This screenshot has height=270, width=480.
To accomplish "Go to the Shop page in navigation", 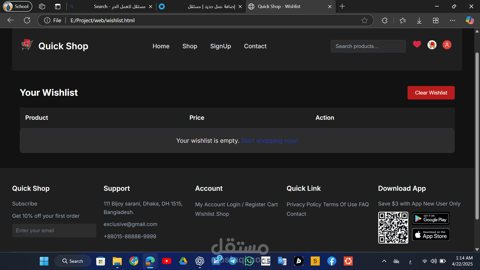I will pos(190,46).
